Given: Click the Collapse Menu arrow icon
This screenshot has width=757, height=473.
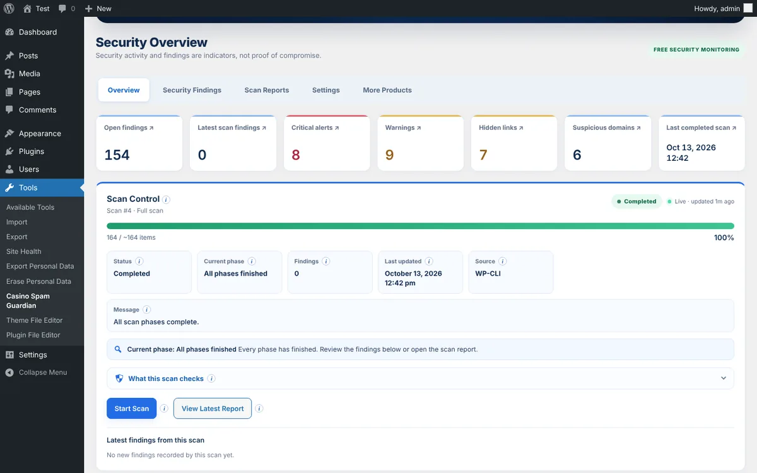Looking at the screenshot, I should pos(9,373).
